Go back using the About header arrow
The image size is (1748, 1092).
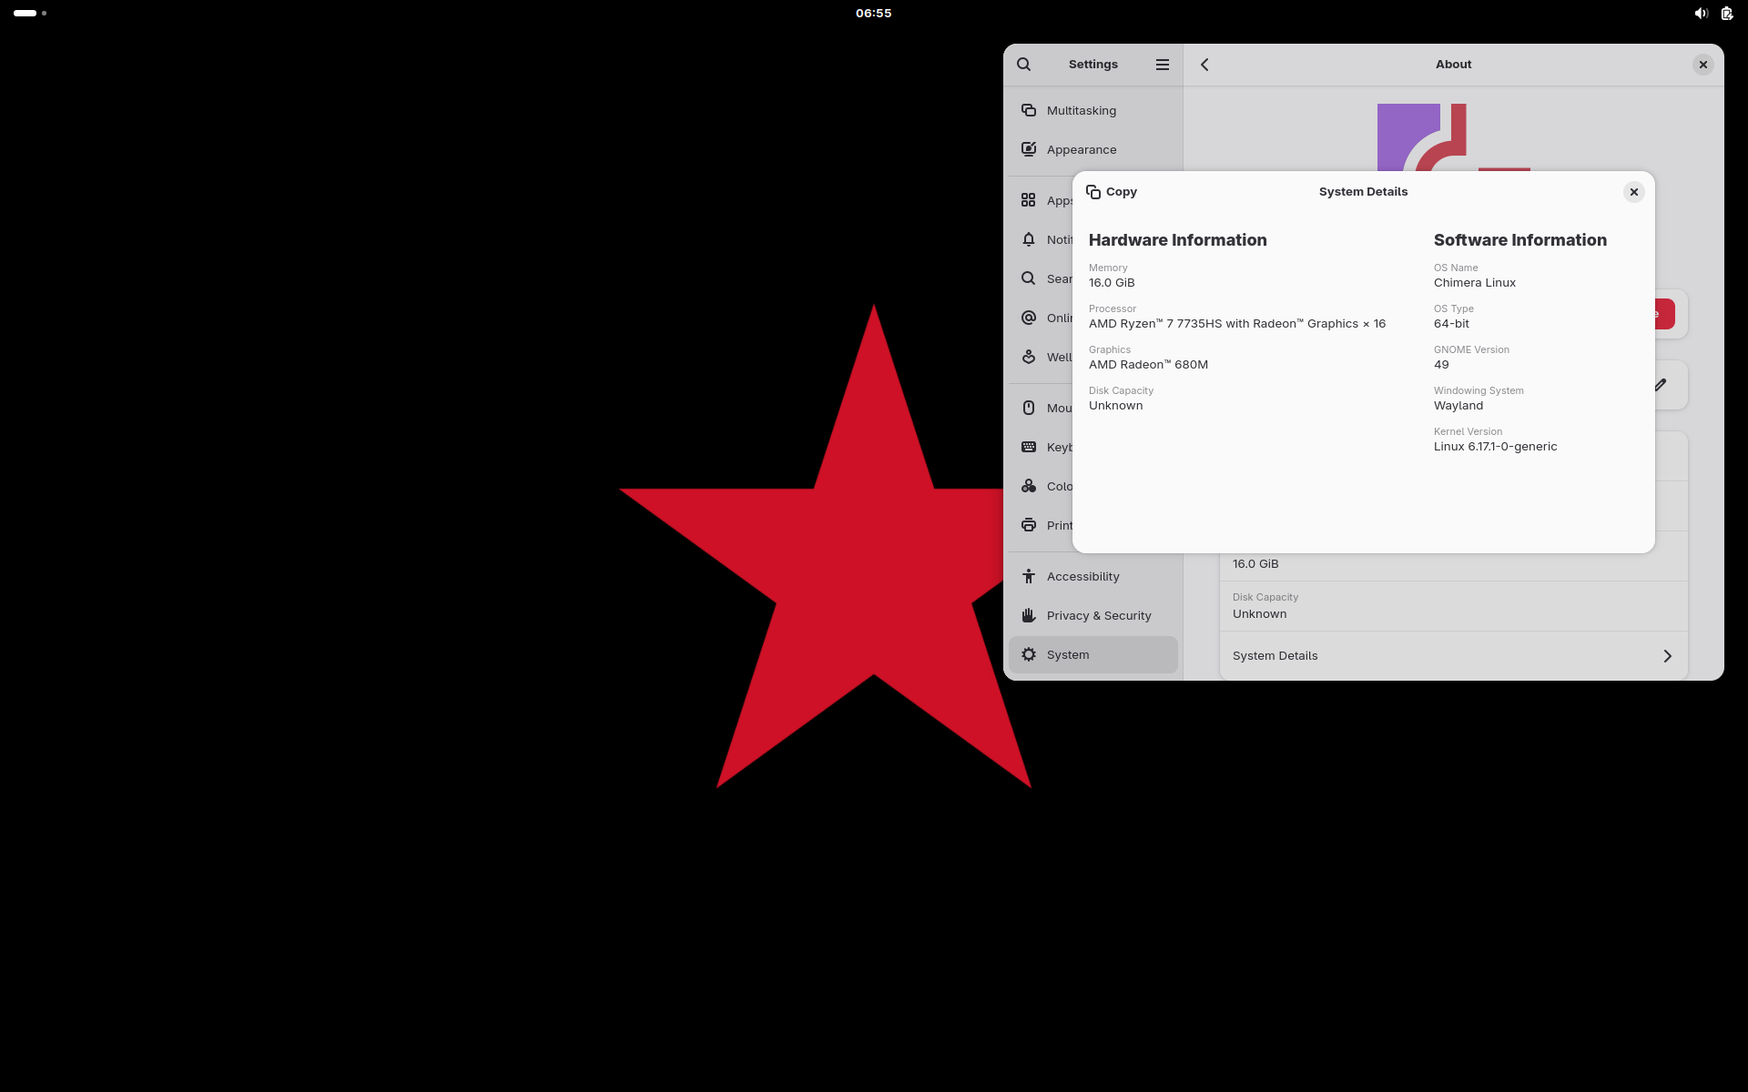click(x=1204, y=65)
